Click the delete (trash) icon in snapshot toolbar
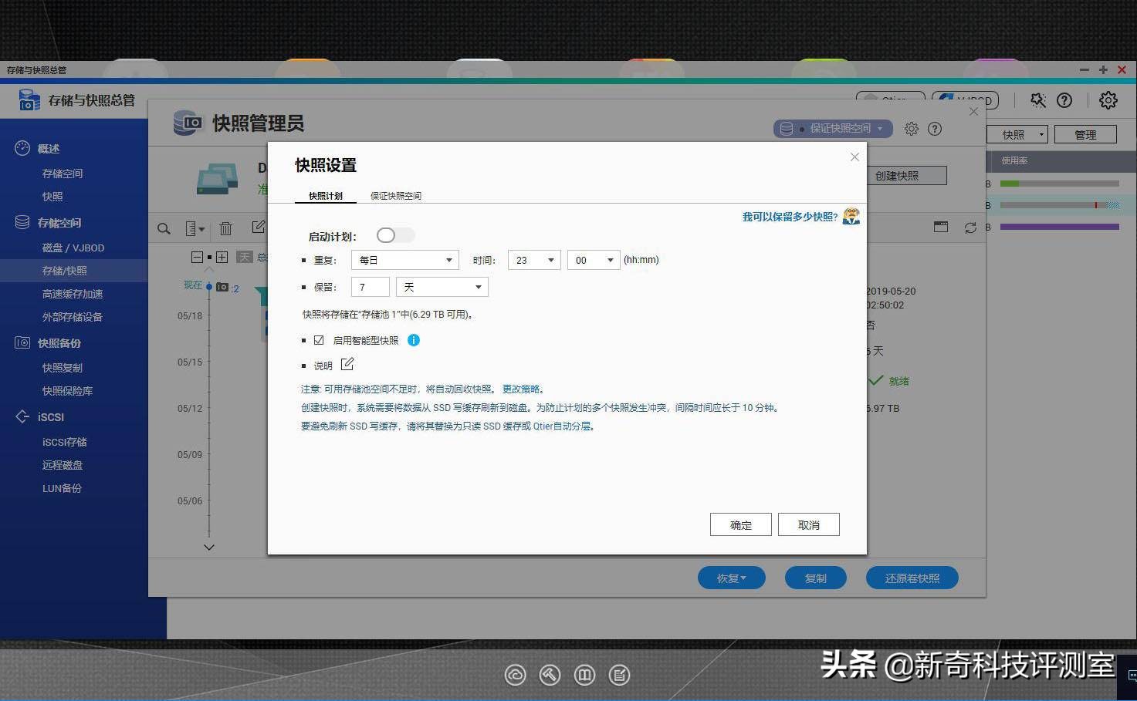This screenshot has height=701, width=1137. tap(225, 228)
